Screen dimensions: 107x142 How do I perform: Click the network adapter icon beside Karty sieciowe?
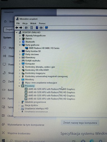coord(23,54)
